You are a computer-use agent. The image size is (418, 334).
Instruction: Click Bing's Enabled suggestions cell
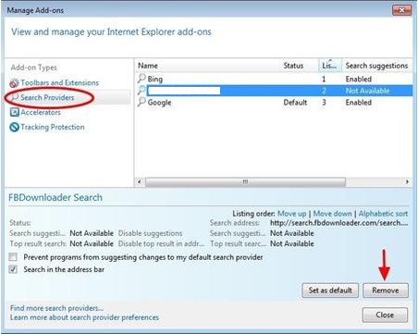point(359,79)
